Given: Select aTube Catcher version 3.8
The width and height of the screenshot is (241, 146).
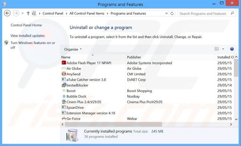Looking at the screenshot, I should (x=86, y=80).
